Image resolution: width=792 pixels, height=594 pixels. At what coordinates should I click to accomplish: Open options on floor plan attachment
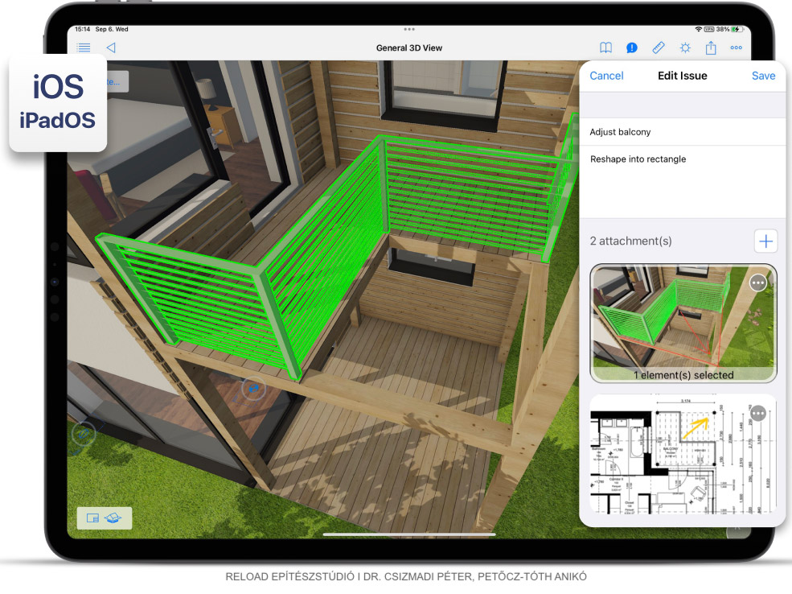tap(757, 413)
